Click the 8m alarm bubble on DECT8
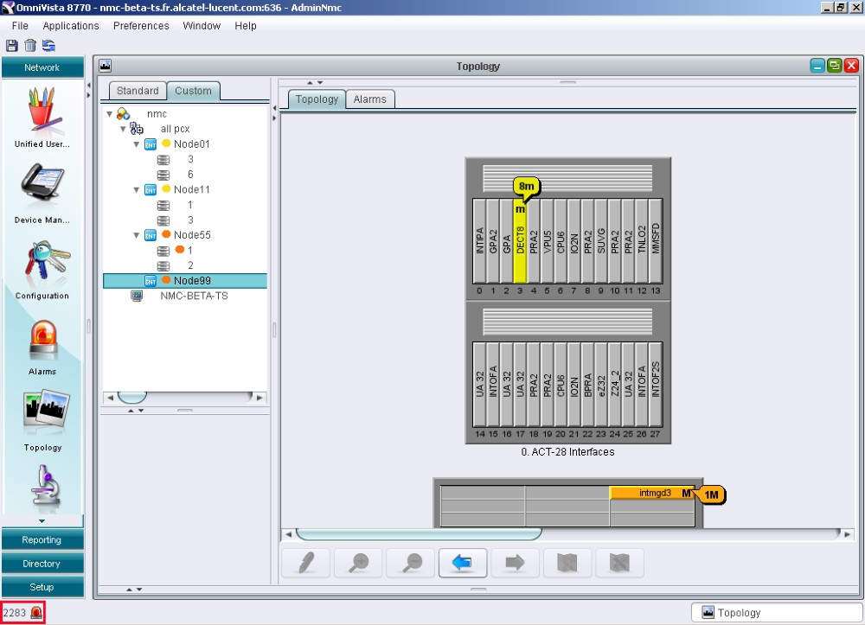Viewport: 865px width, 625px height. pyautogui.click(x=526, y=186)
